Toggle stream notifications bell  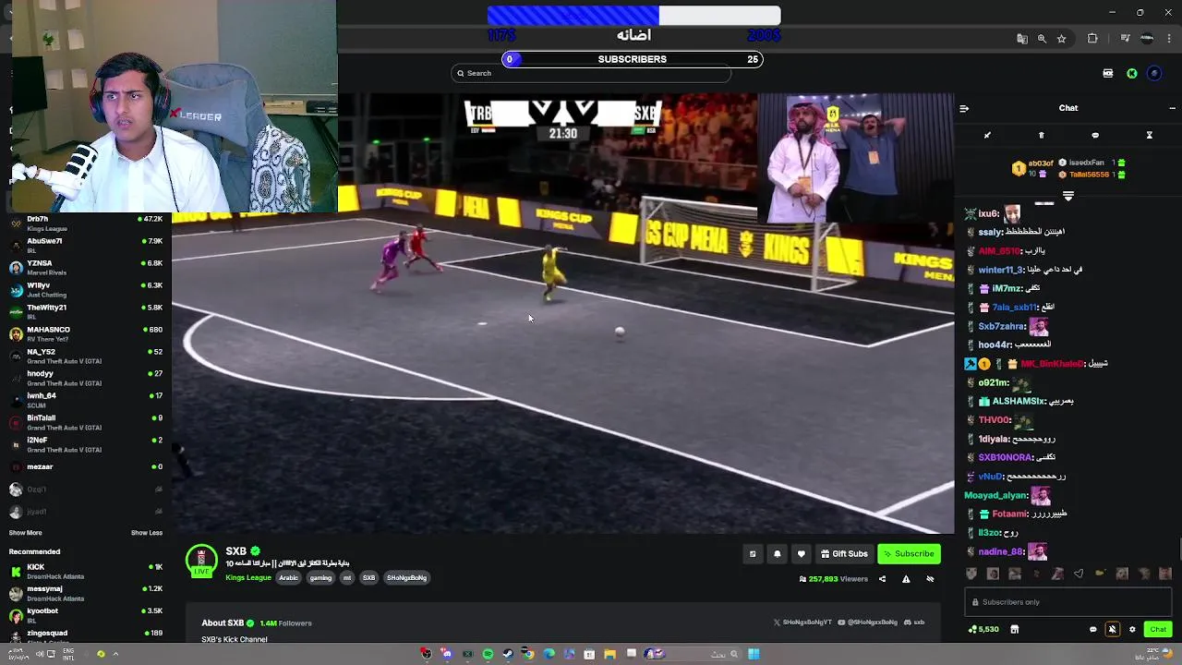click(777, 554)
